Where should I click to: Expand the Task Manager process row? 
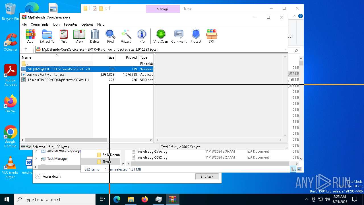[x=36, y=159]
